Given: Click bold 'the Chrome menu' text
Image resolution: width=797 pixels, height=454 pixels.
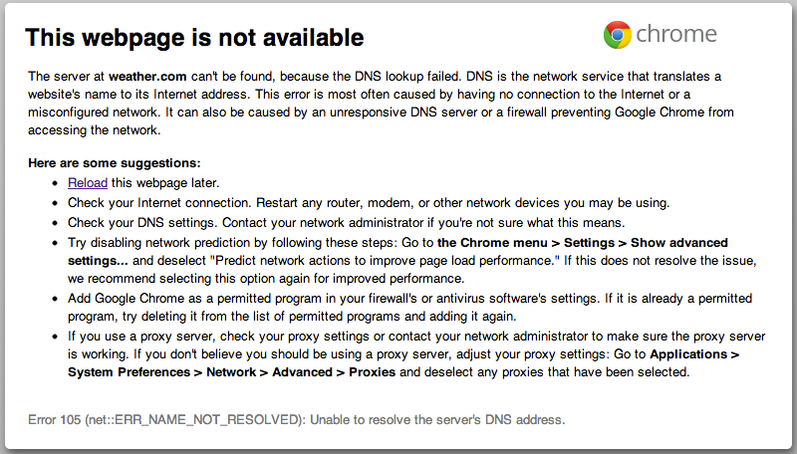Looking at the screenshot, I should click(x=492, y=243).
